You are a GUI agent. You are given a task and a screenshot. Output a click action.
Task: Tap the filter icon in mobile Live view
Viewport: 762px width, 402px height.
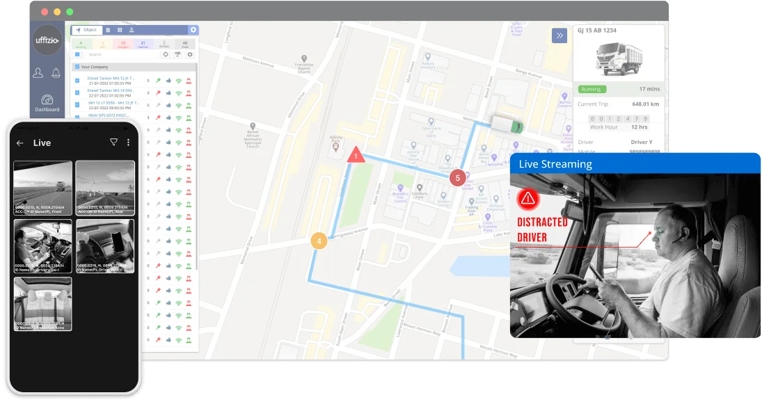point(114,143)
